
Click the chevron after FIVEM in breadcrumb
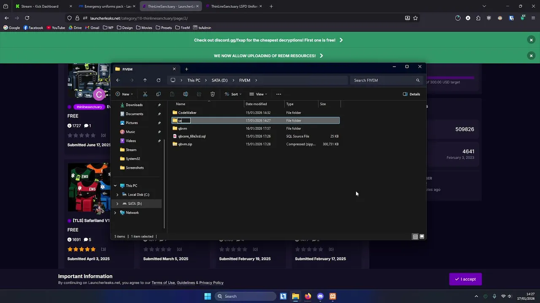pyautogui.click(x=256, y=80)
